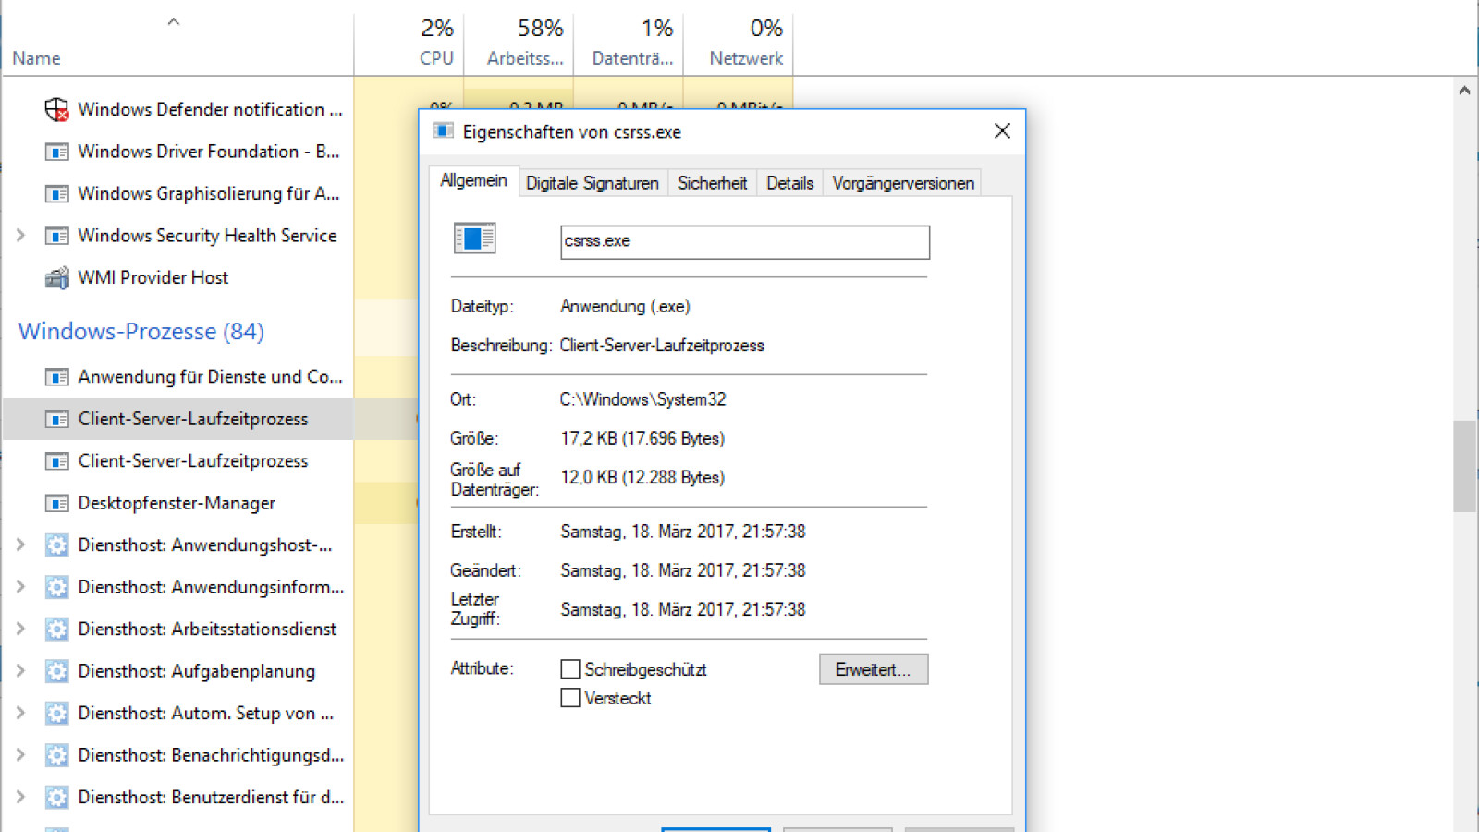The height and width of the screenshot is (832, 1479).
Task: Check the Schreibgeschützt attribute then uncheck it
Action: click(x=569, y=668)
